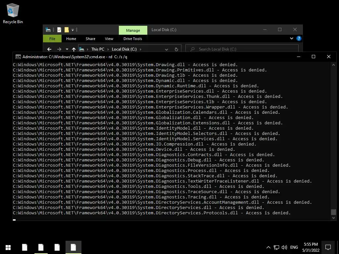Click the Explorer drive icon in title bar

pos(48,30)
